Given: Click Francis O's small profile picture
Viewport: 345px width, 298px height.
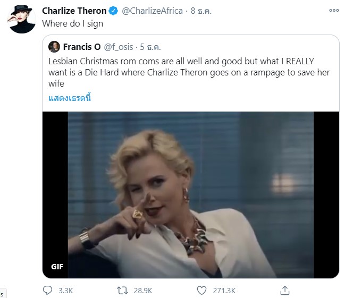Looking at the screenshot, I should (54, 47).
